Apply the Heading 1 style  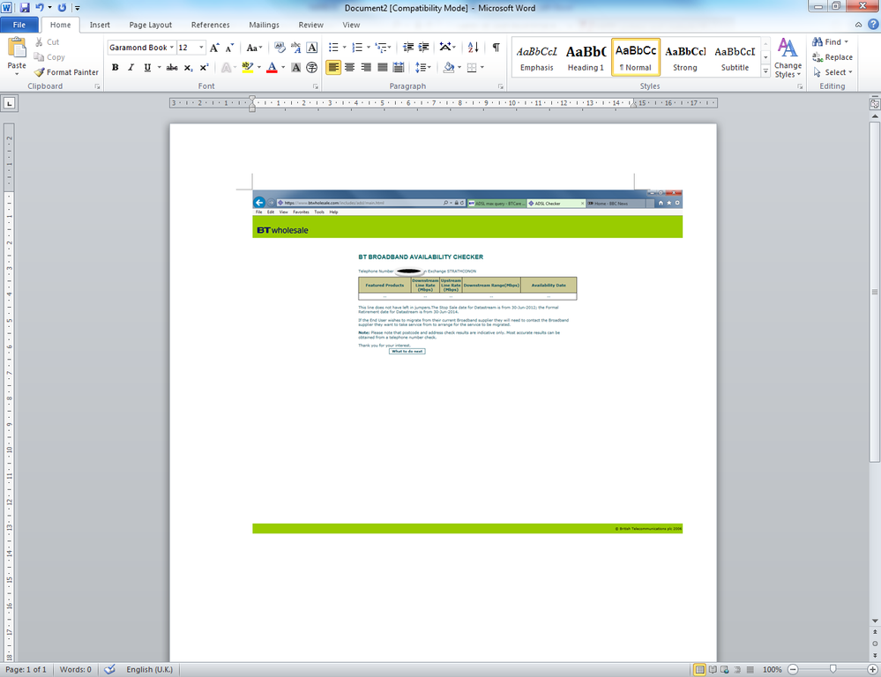[x=586, y=58]
